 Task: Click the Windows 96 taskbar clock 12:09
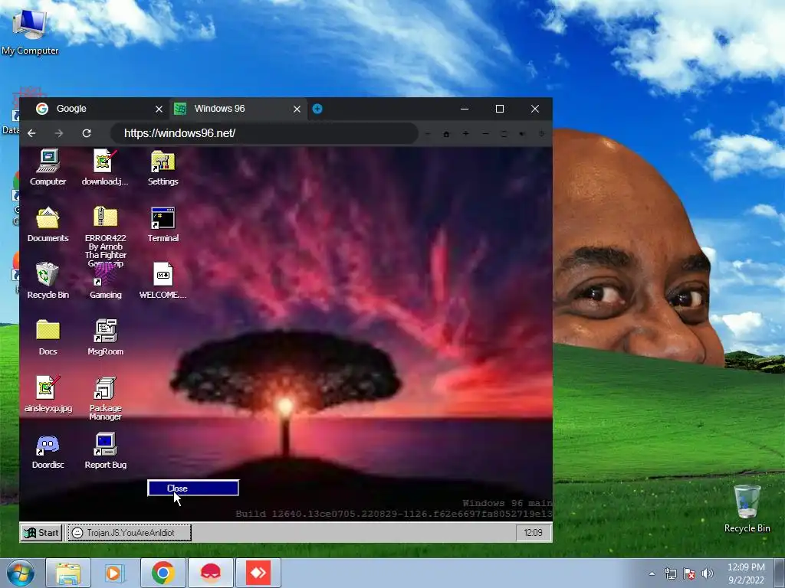pyautogui.click(x=533, y=533)
